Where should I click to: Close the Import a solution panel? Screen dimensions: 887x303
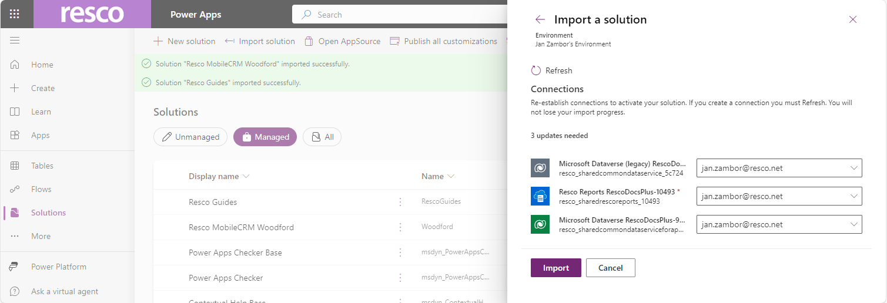click(x=853, y=19)
